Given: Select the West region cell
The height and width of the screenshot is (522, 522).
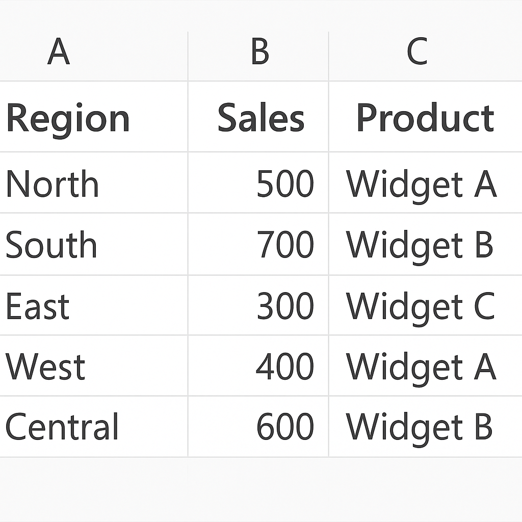Looking at the screenshot, I should click(x=45, y=367).
